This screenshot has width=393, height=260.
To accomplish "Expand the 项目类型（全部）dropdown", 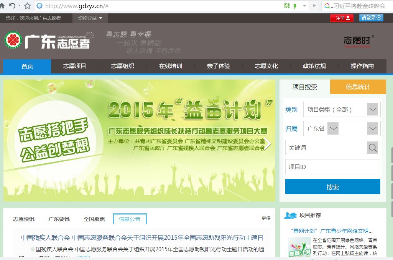I will click(372, 109).
